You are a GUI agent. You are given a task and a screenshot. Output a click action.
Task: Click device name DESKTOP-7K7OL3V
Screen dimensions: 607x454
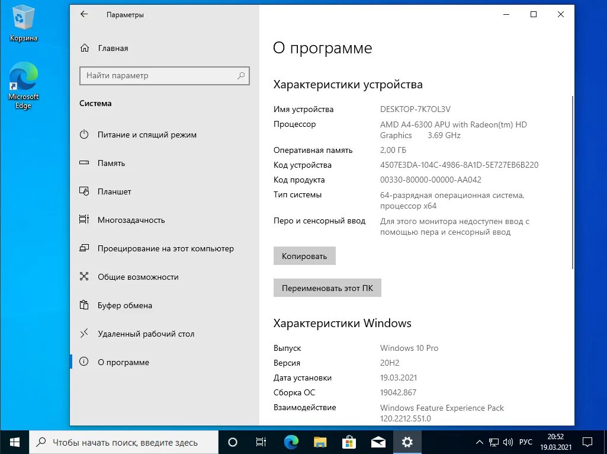point(415,109)
